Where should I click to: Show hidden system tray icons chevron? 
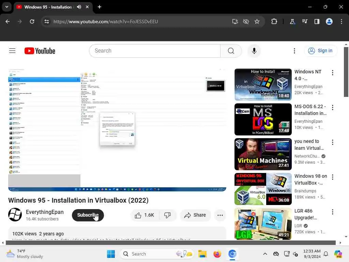(265, 254)
